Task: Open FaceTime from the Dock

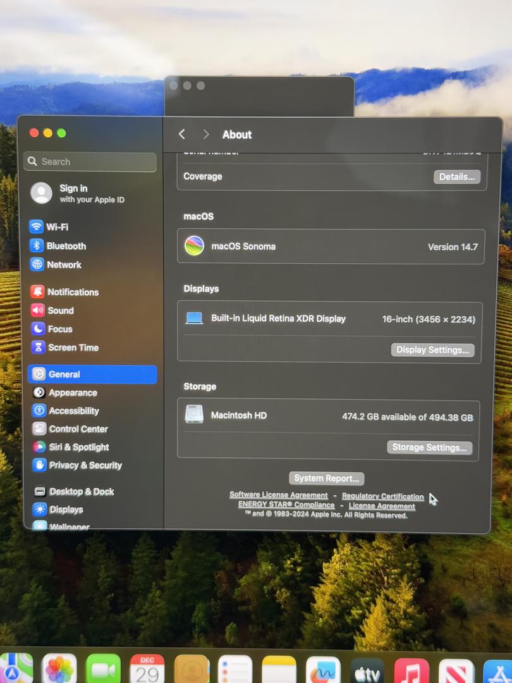Action: (x=103, y=670)
